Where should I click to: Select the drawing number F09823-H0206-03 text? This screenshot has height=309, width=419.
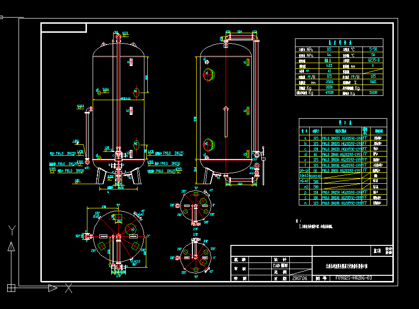pyautogui.click(x=353, y=278)
